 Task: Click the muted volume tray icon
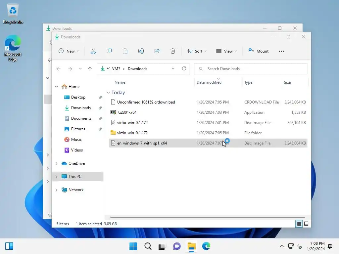(x=299, y=246)
